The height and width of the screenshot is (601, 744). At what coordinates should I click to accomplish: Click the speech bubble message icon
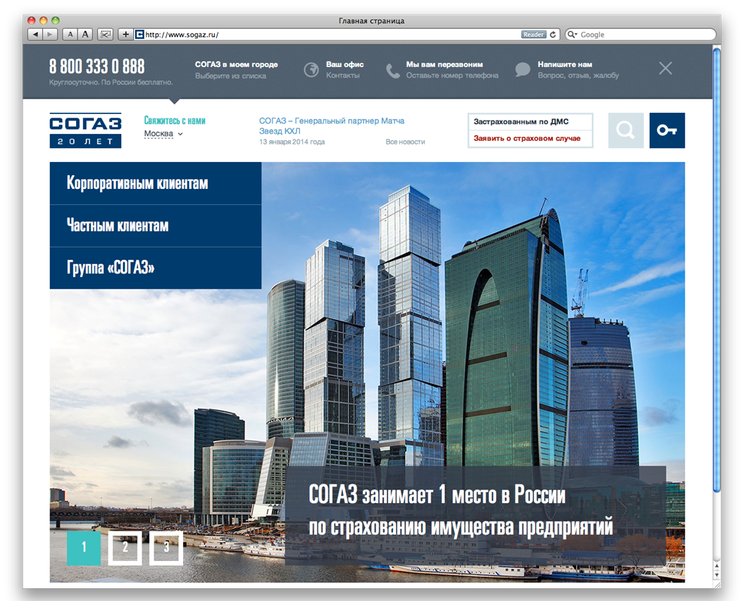click(522, 70)
